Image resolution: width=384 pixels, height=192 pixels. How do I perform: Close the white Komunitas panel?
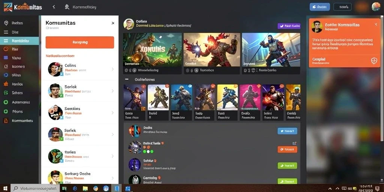coord(113,23)
